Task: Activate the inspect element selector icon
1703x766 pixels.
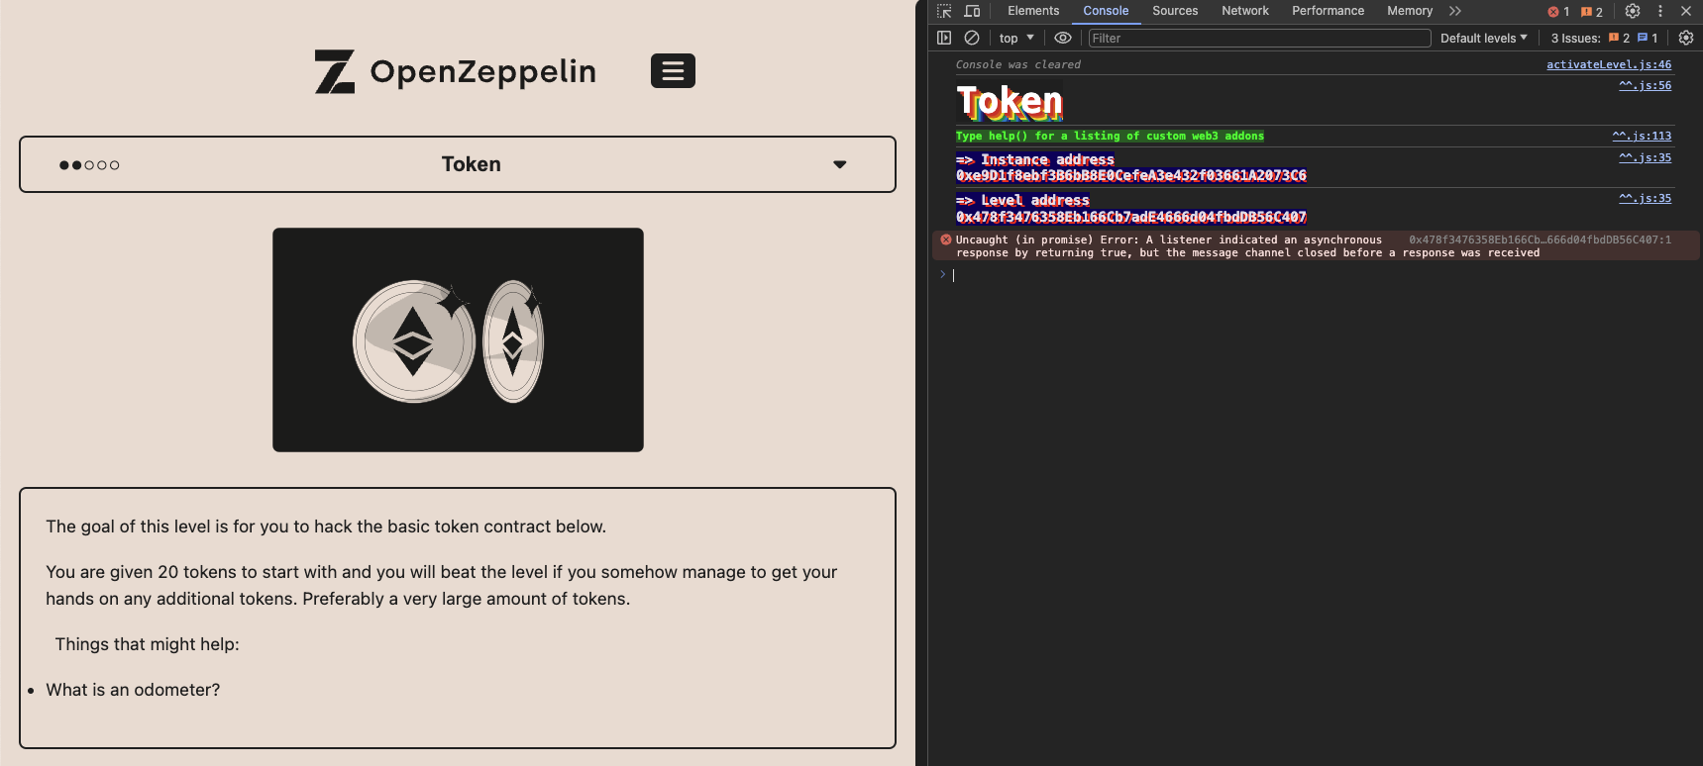Action: [944, 11]
